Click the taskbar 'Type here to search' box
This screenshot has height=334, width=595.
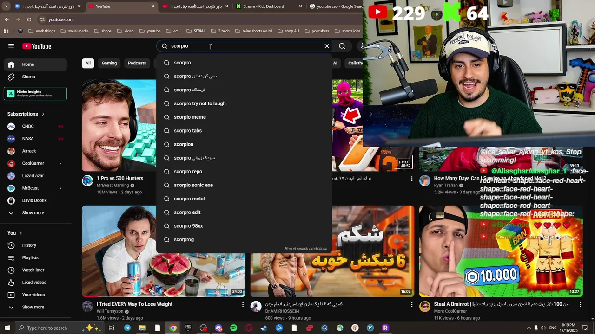click(60, 328)
